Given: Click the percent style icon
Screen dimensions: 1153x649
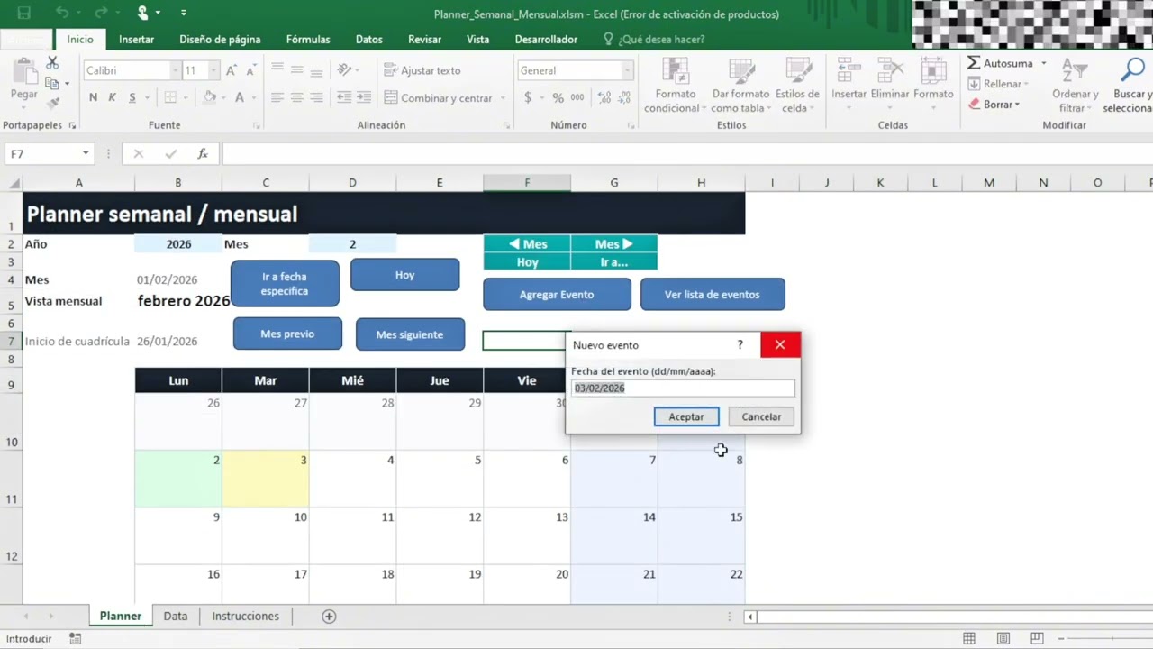Looking at the screenshot, I should (558, 97).
